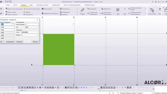Toggle the blue square selection switch
Viewport: 167px width, 94px height.
click(27, 88)
